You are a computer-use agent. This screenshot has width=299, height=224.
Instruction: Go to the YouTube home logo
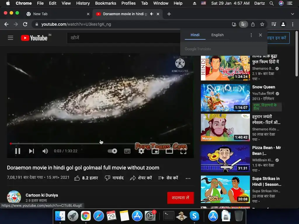(34, 38)
